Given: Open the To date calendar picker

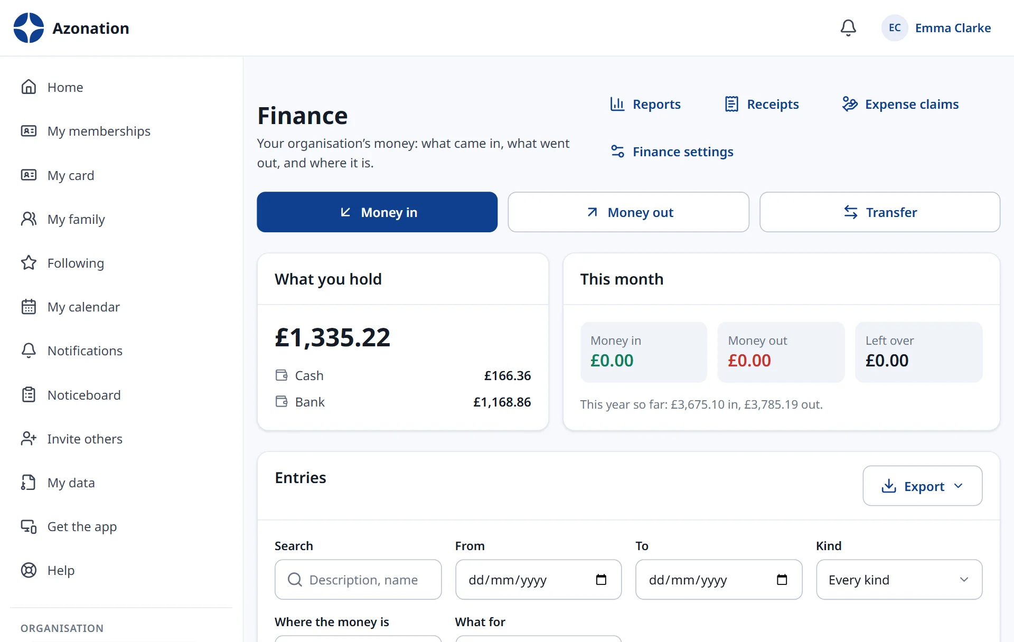Looking at the screenshot, I should pos(782,580).
